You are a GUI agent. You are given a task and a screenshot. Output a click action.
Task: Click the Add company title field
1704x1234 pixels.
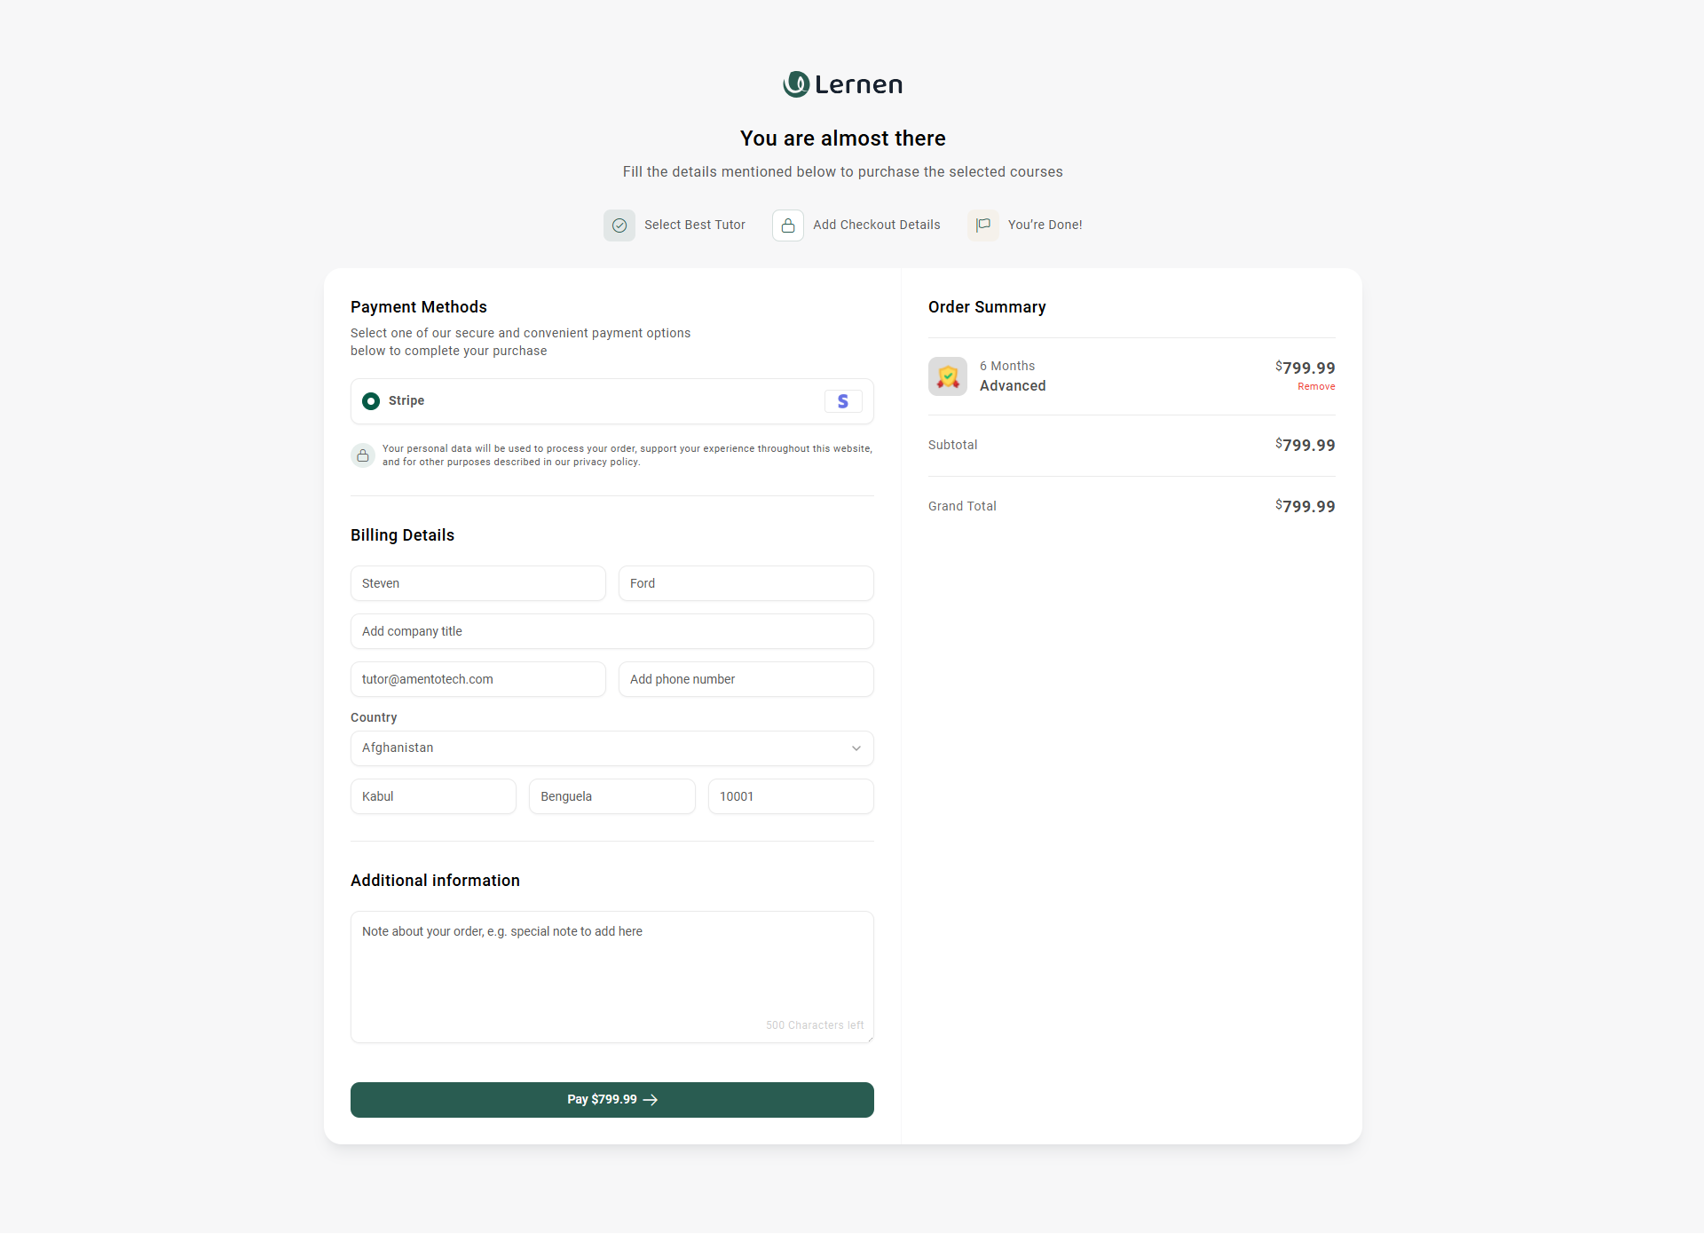(x=611, y=631)
